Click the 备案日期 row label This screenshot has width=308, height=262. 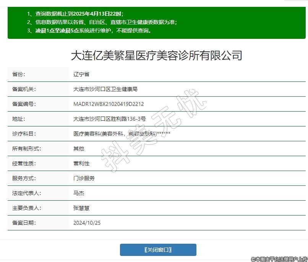pyautogui.click(x=24, y=223)
